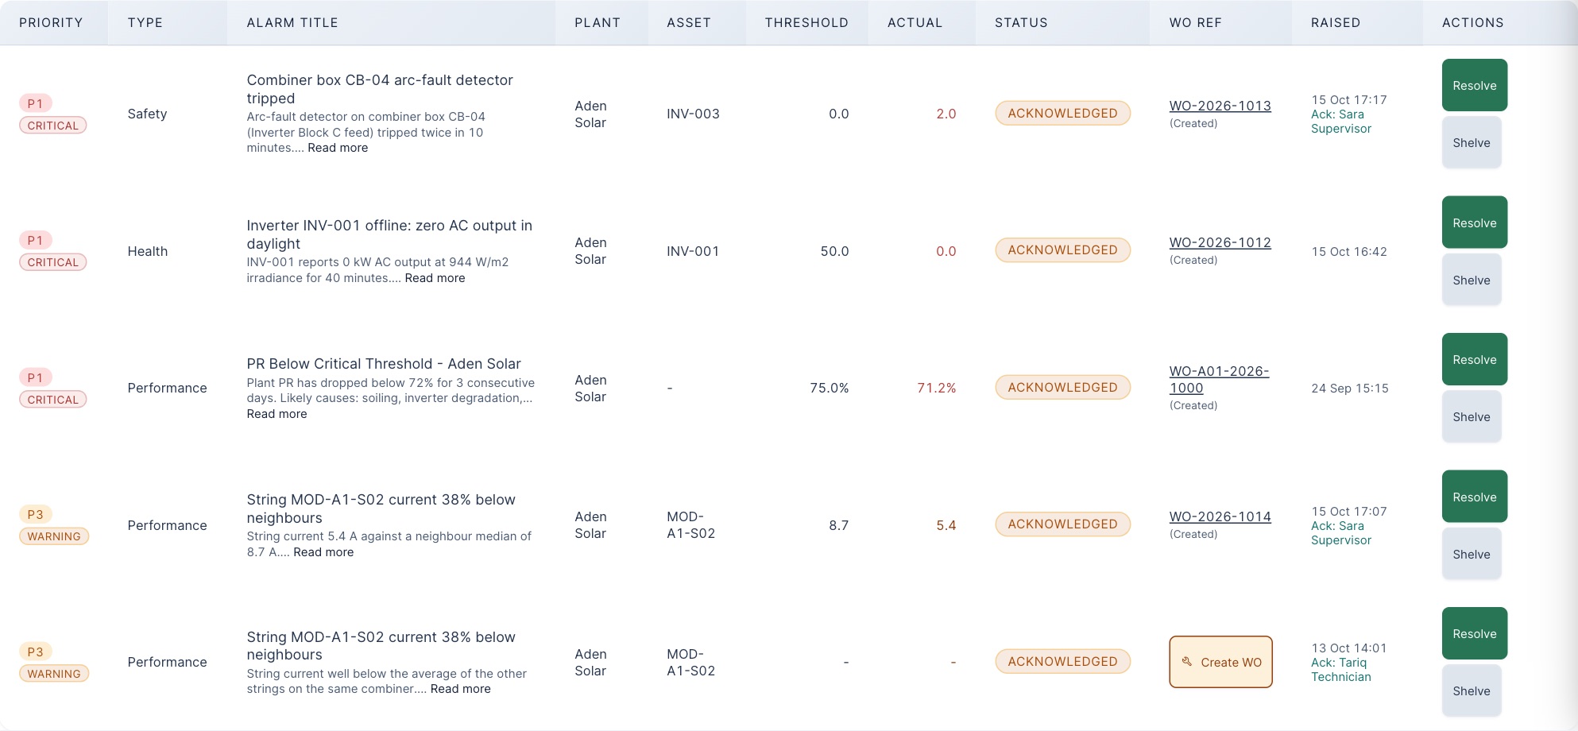Click the threshold value 75.0%
Screen dimensions: 1578x731
pos(829,388)
